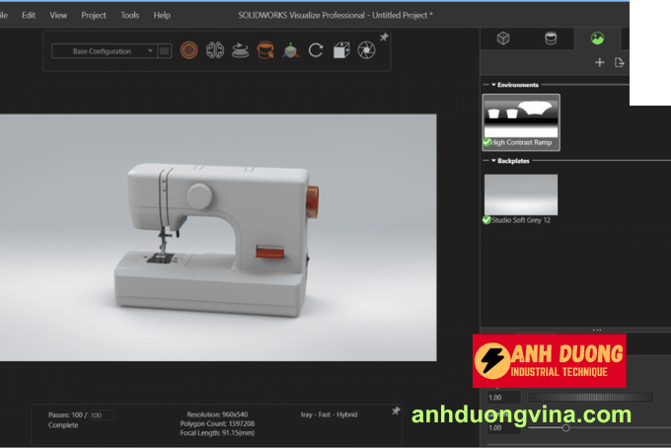The height and width of the screenshot is (448, 671).
Task: Collapse the Environments section
Action: click(x=494, y=85)
